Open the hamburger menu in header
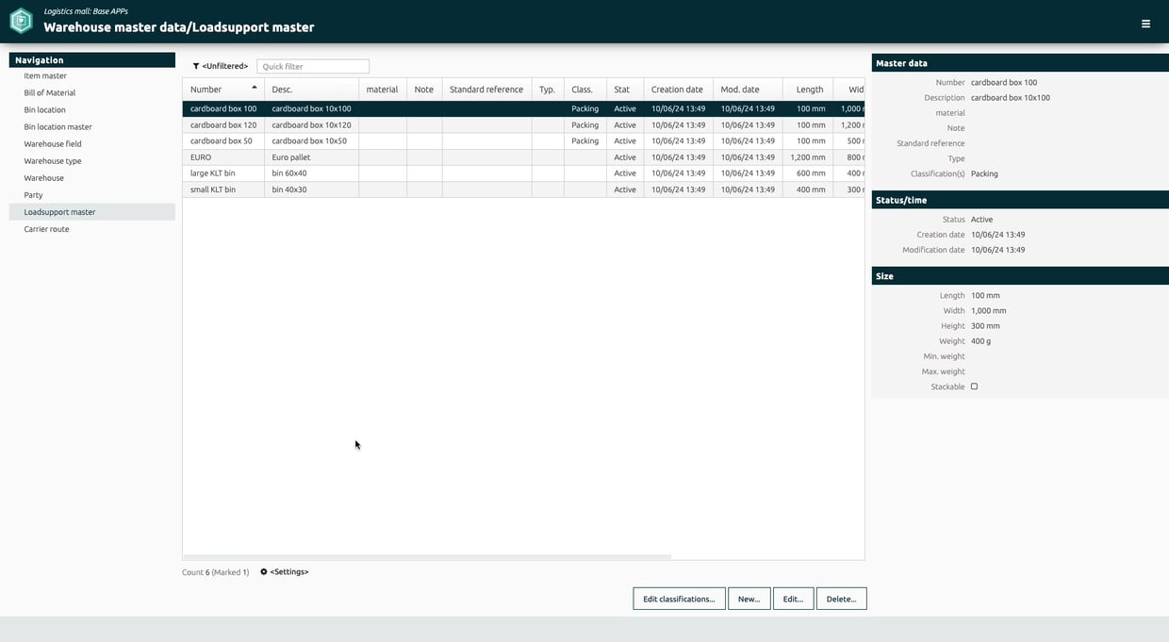This screenshot has height=642, width=1169. (x=1145, y=24)
